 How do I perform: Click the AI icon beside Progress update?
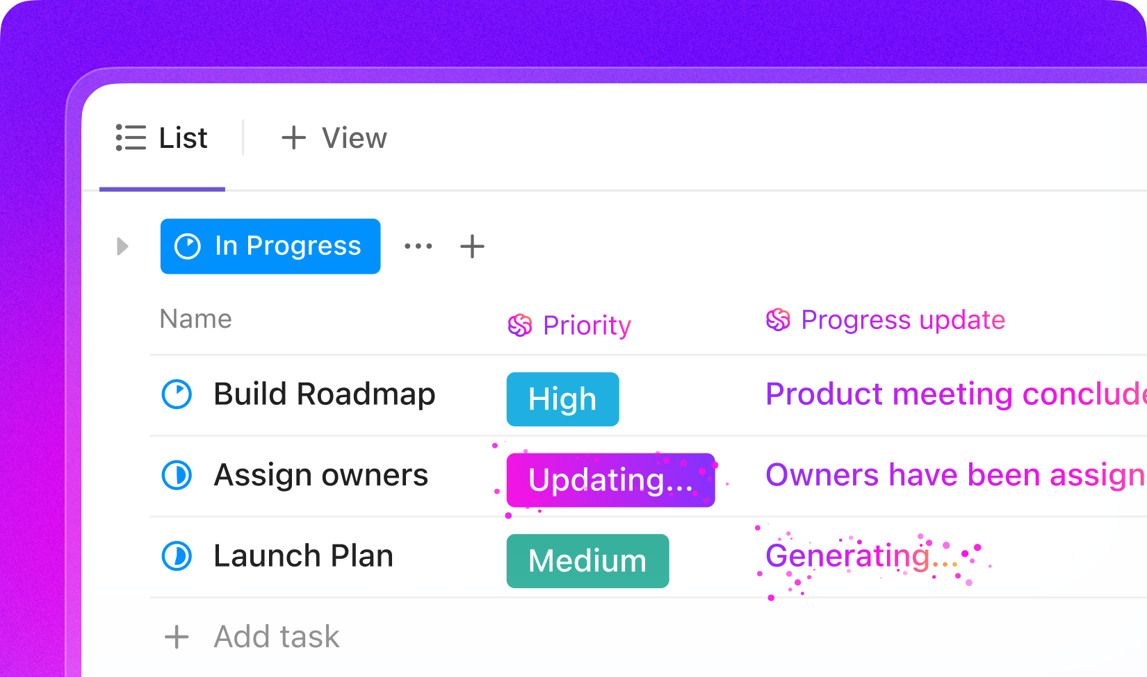click(778, 320)
